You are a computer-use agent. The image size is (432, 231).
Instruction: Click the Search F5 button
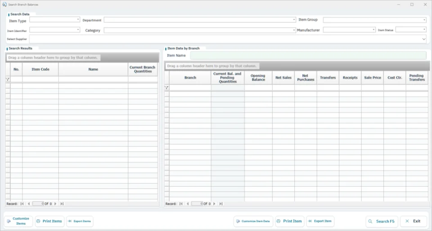(382, 222)
